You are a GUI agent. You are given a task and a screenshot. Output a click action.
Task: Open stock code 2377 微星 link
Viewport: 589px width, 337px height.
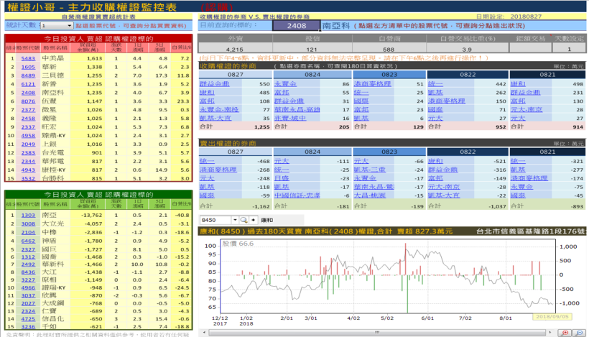[28, 110]
